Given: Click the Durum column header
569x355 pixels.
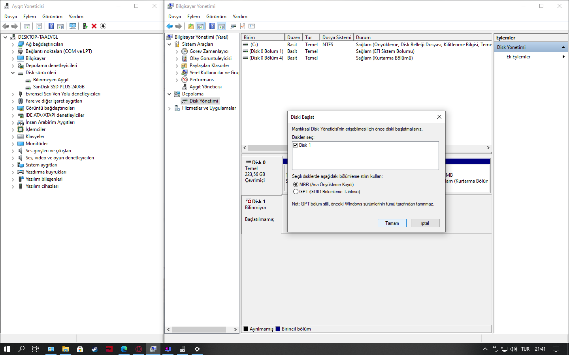Looking at the screenshot, I should coord(423,37).
